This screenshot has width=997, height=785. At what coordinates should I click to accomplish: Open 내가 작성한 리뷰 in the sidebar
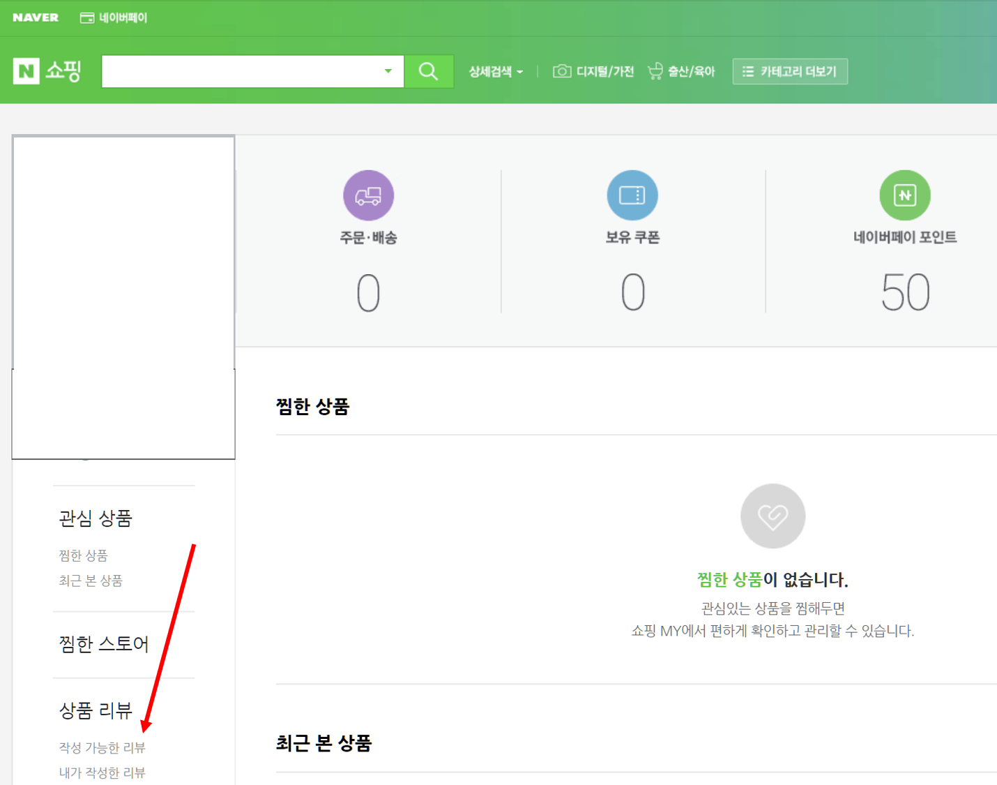pos(102,772)
